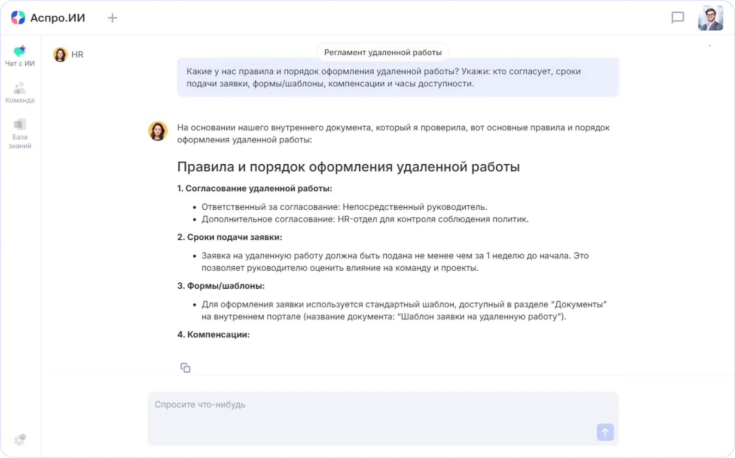The width and height of the screenshot is (735, 458).
Task: Click the Аспро.ИИ logo icon
Action: [x=18, y=18]
